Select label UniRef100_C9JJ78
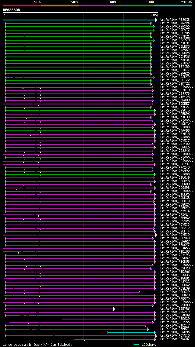 (175, 93)
